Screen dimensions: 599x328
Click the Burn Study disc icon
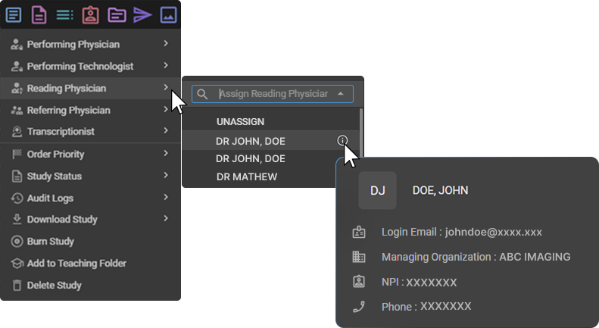pyautogui.click(x=17, y=241)
